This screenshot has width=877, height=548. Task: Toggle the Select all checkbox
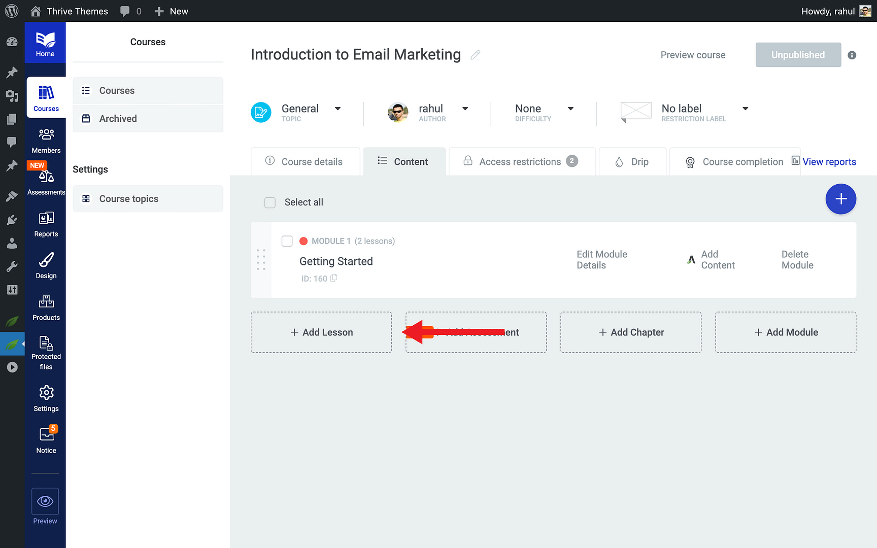269,202
